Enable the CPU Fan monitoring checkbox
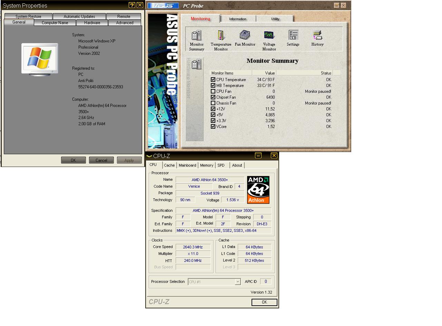This screenshot has width=442, height=326. coord(213,91)
